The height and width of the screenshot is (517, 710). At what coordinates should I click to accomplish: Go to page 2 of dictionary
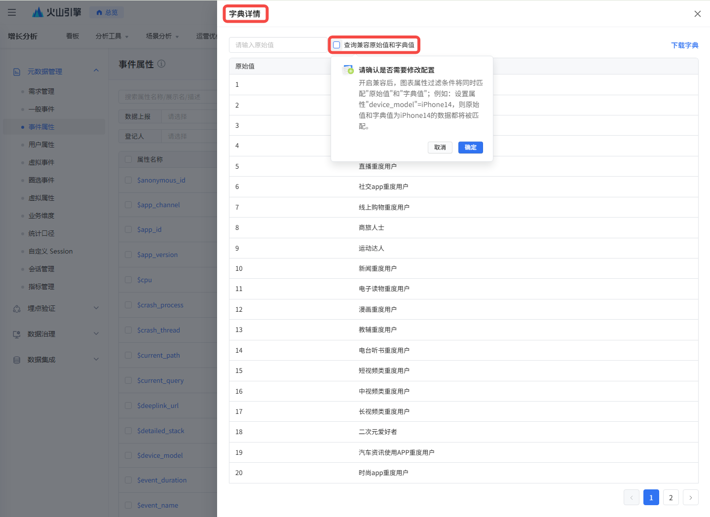[x=671, y=497]
